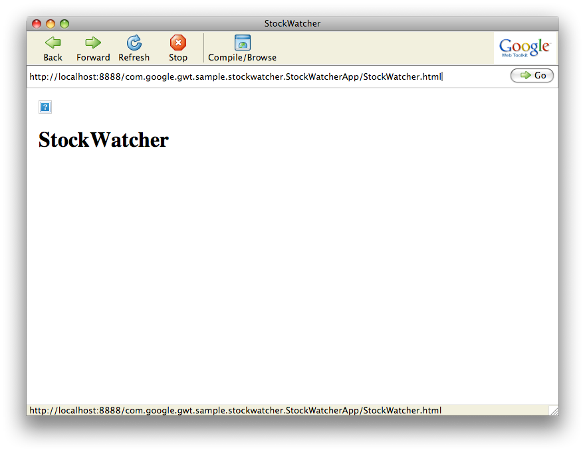Viewport: 585px width, 452px height.
Task: Click the green arrow inside the Go button
Action: [x=526, y=76]
